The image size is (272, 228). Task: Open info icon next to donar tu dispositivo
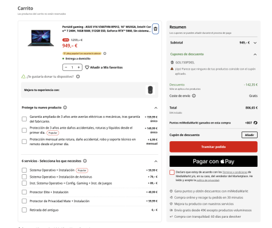78,77
